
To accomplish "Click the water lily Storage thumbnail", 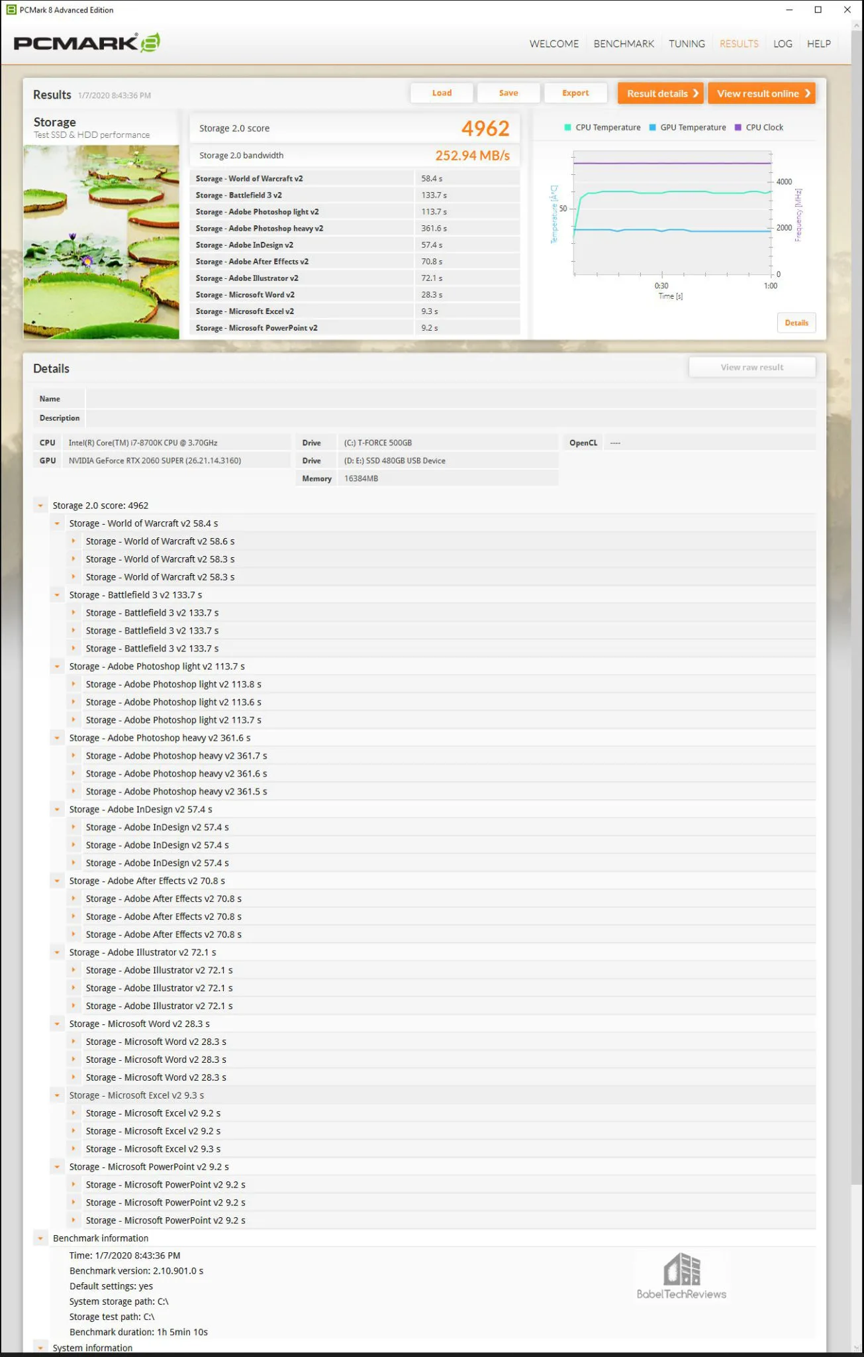I will tap(101, 242).
